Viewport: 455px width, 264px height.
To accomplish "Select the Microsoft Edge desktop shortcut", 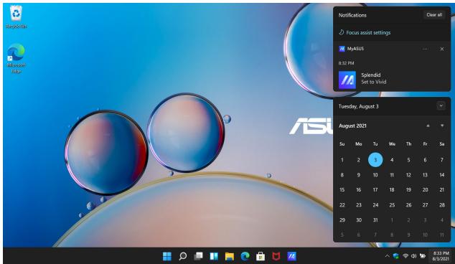I will [16, 58].
